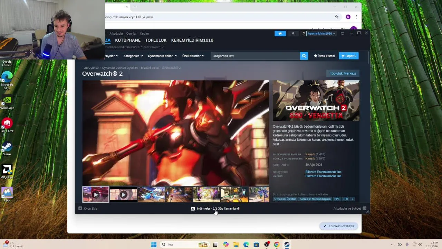
Task: Click the Oyun Ekle plus icon
Action: pyautogui.click(x=80, y=209)
